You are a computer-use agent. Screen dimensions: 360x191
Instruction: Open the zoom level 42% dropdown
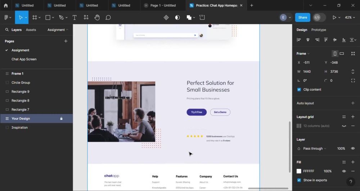click(350, 17)
